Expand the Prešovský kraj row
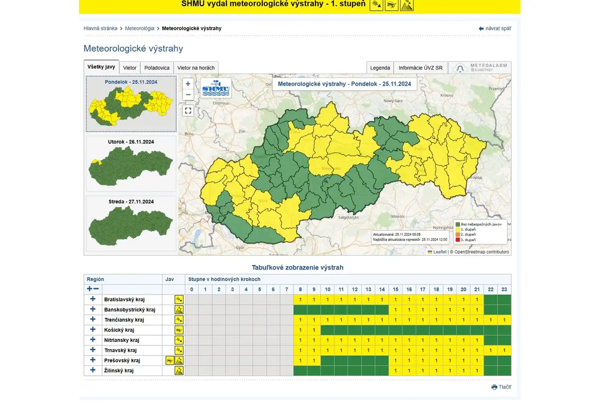The width and height of the screenshot is (601, 401). click(93, 360)
